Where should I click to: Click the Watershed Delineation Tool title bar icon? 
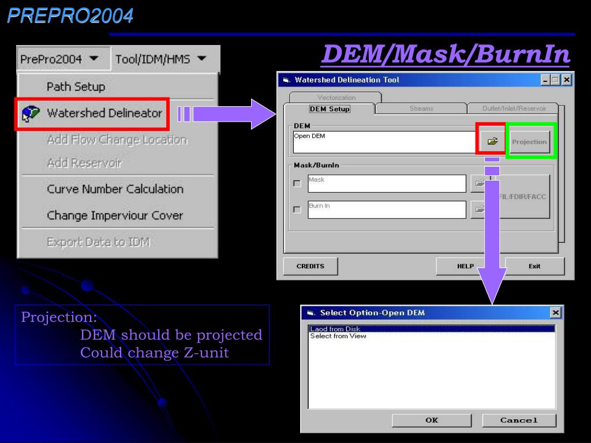pos(286,80)
